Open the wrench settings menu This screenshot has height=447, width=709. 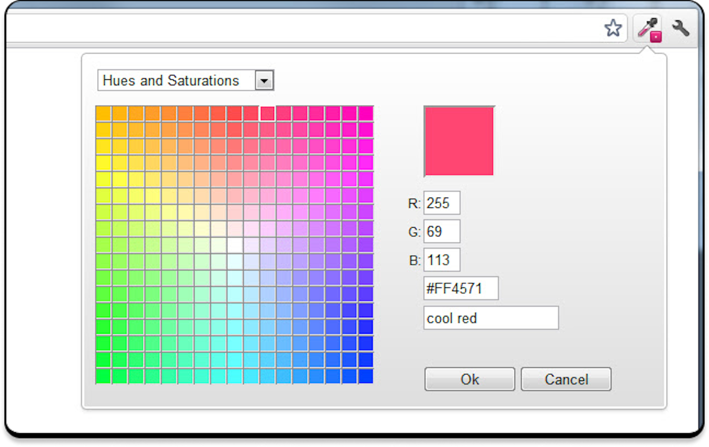[x=680, y=28]
